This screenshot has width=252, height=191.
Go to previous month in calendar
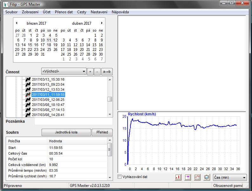pos(17,23)
